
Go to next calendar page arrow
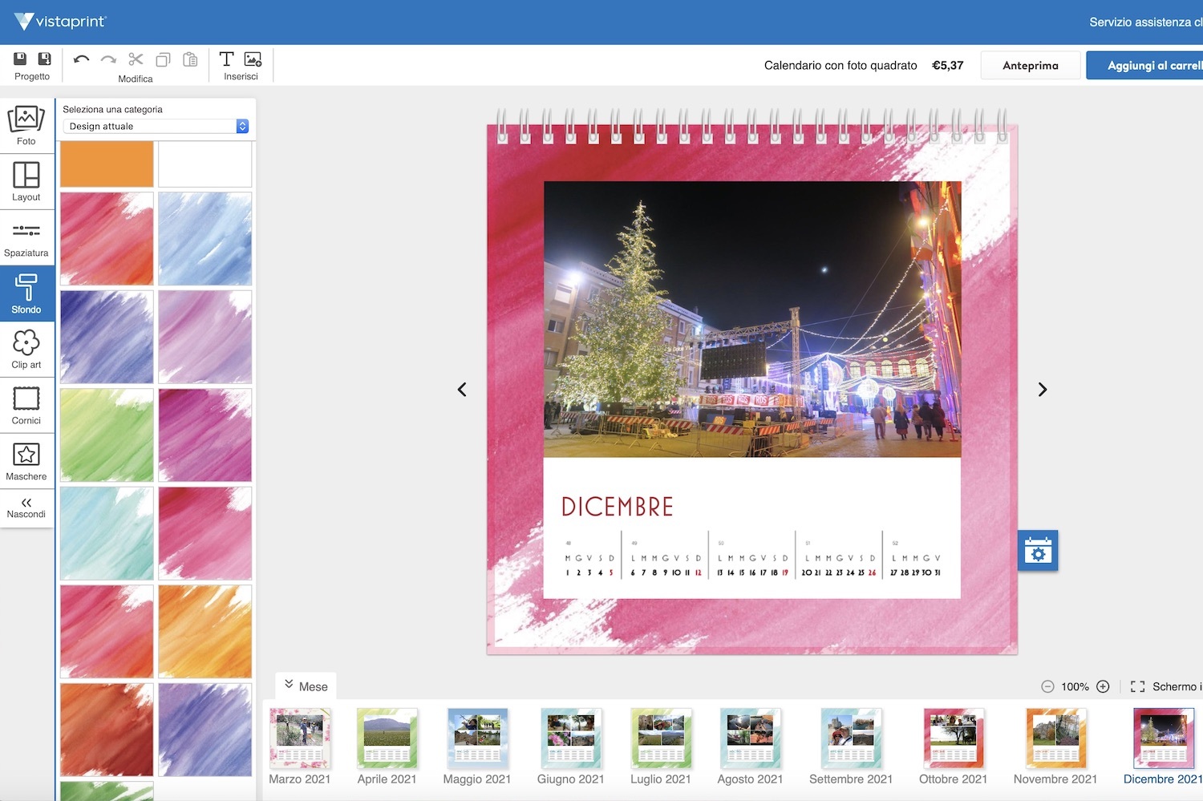click(x=1043, y=390)
